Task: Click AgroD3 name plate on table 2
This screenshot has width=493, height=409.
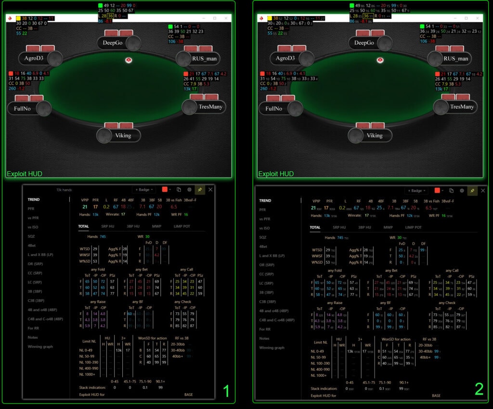Action: [285, 58]
